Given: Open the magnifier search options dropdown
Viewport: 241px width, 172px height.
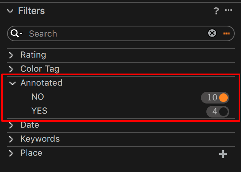Looking at the screenshot, I should coord(16,33).
